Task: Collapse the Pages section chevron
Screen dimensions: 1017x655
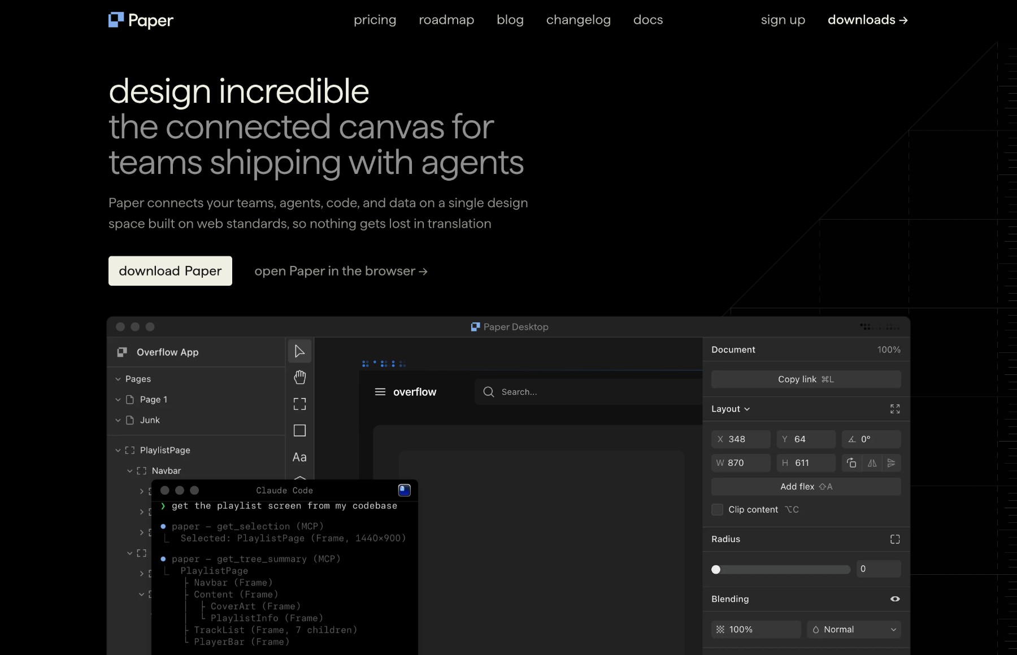Action: pyautogui.click(x=118, y=379)
